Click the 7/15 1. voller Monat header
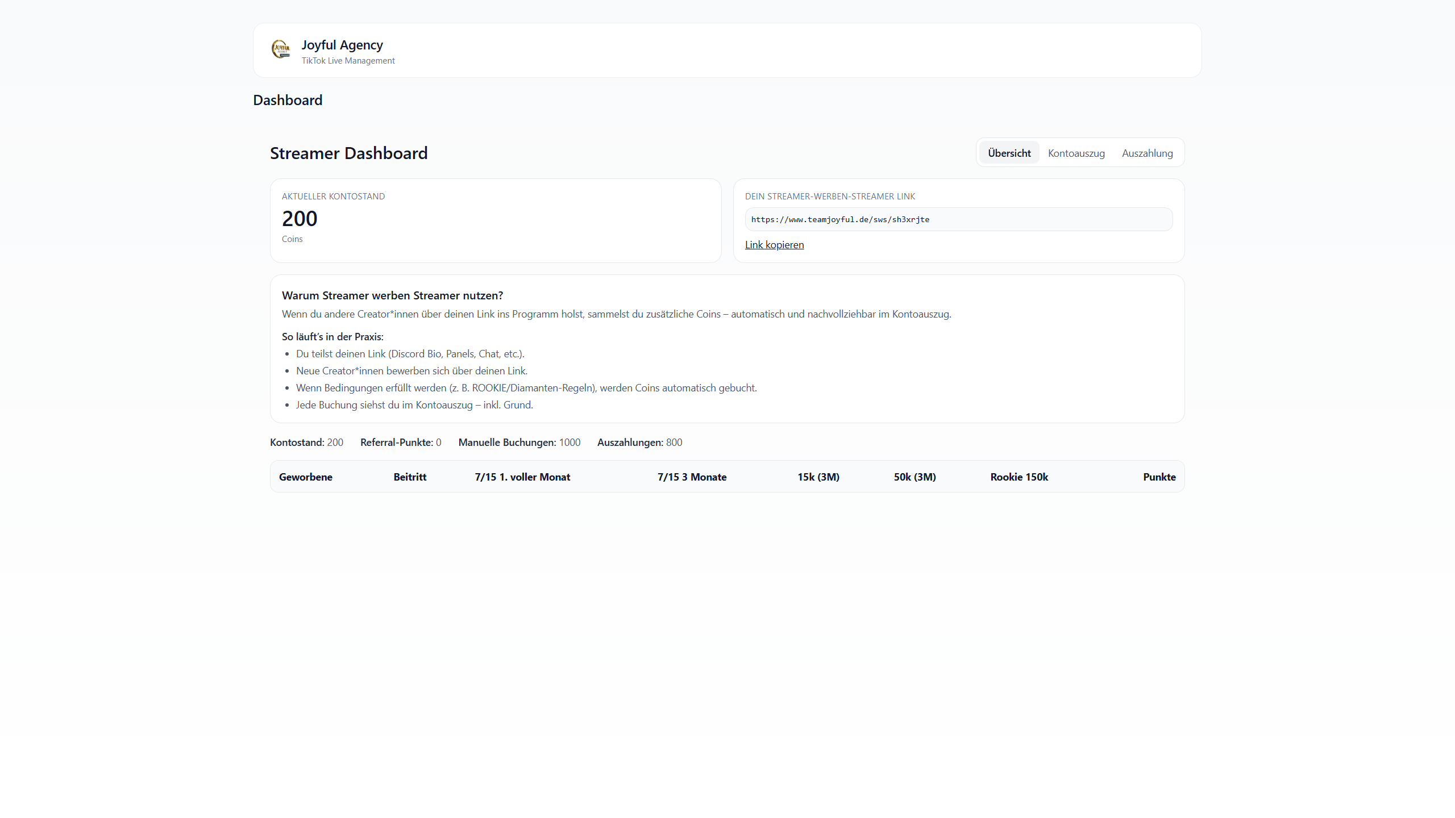Screen dimensions: 1455x818 (522, 477)
